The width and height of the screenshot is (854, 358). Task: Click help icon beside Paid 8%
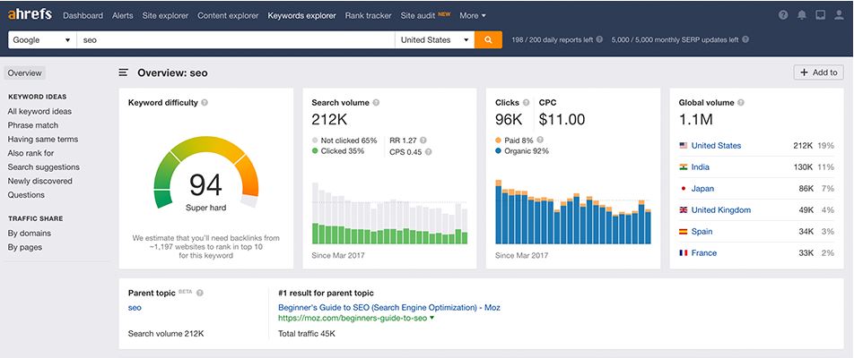(x=540, y=141)
